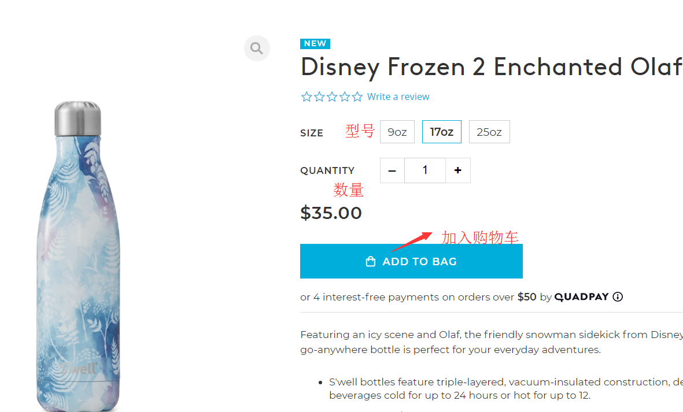Click the fifth review star
Image resolution: width=683 pixels, height=412 pixels.
coord(357,97)
